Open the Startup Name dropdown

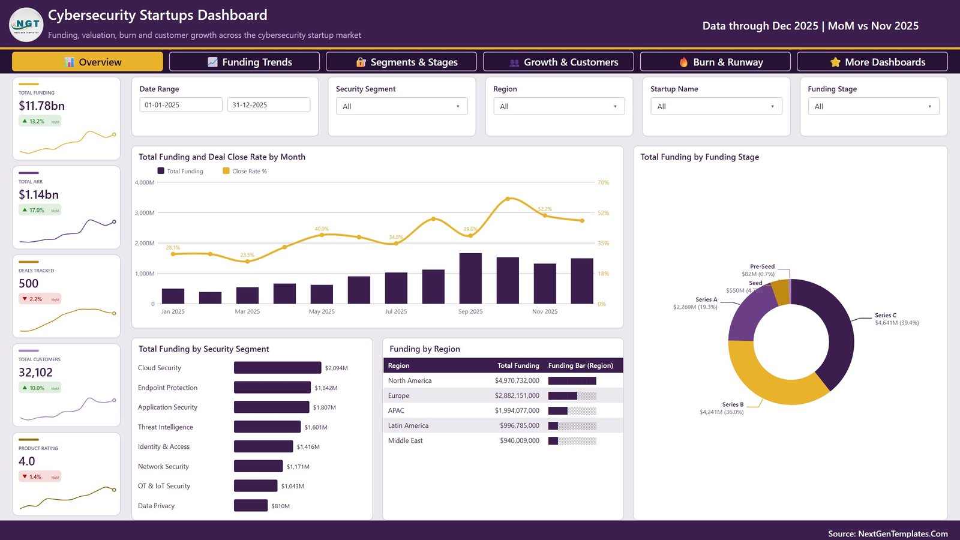(716, 106)
